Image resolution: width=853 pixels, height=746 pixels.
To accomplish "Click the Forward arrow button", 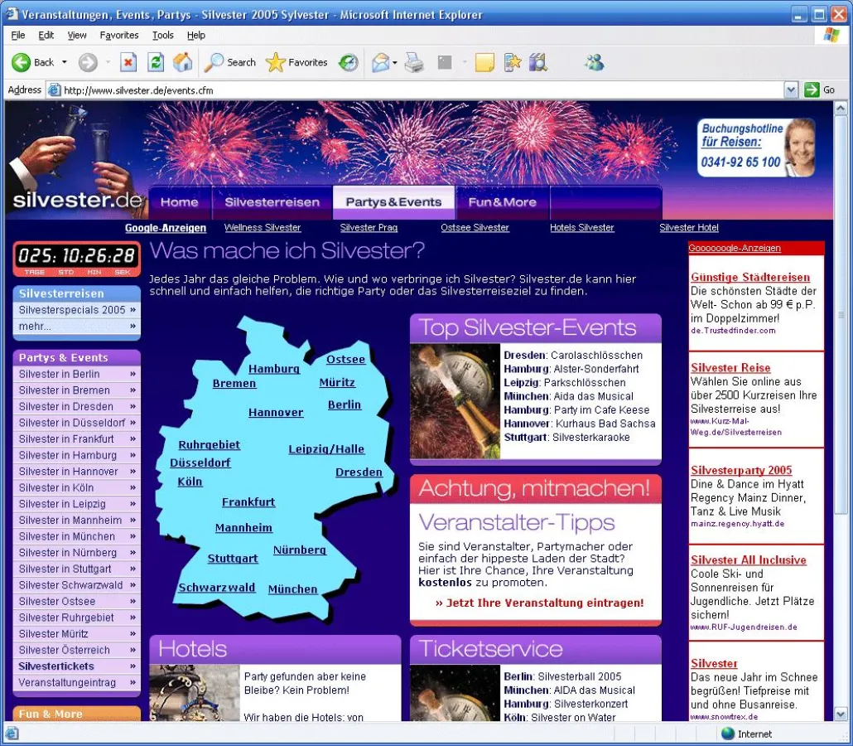I will (x=88, y=63).
